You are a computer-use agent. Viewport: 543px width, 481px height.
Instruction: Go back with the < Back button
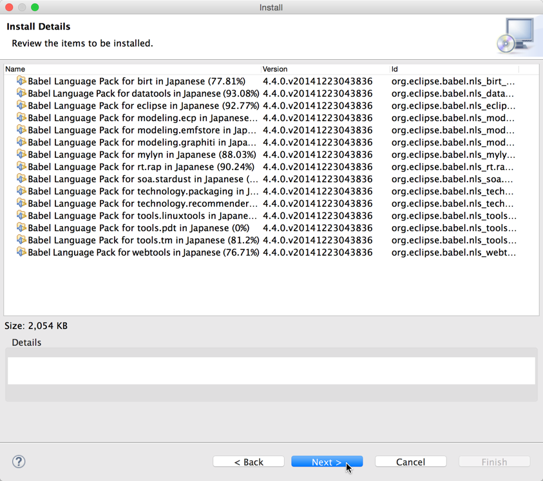pos(249,462)
